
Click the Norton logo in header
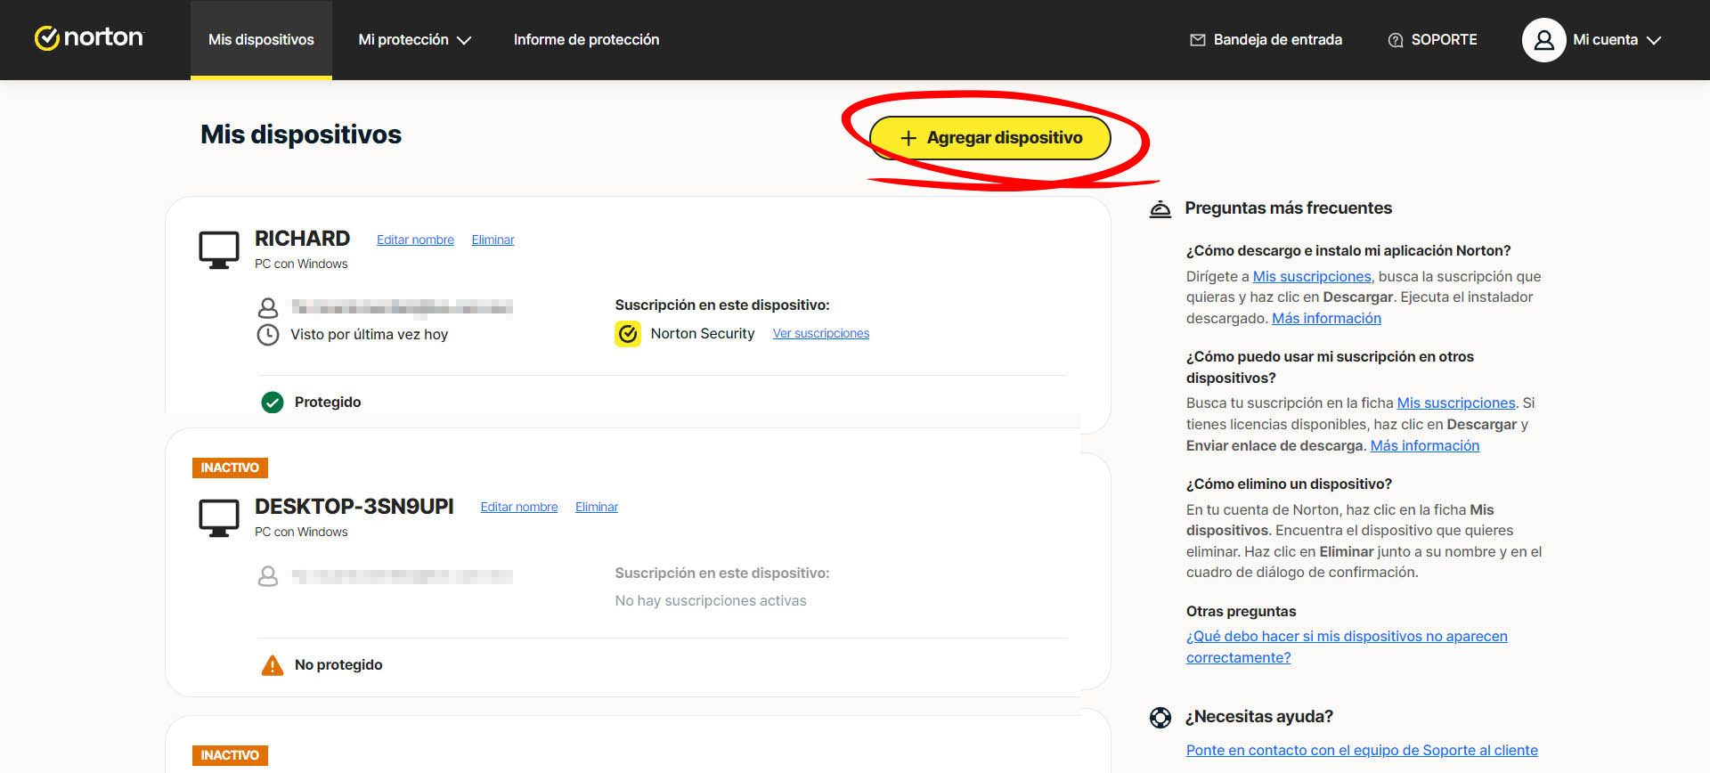pos(89,38)
